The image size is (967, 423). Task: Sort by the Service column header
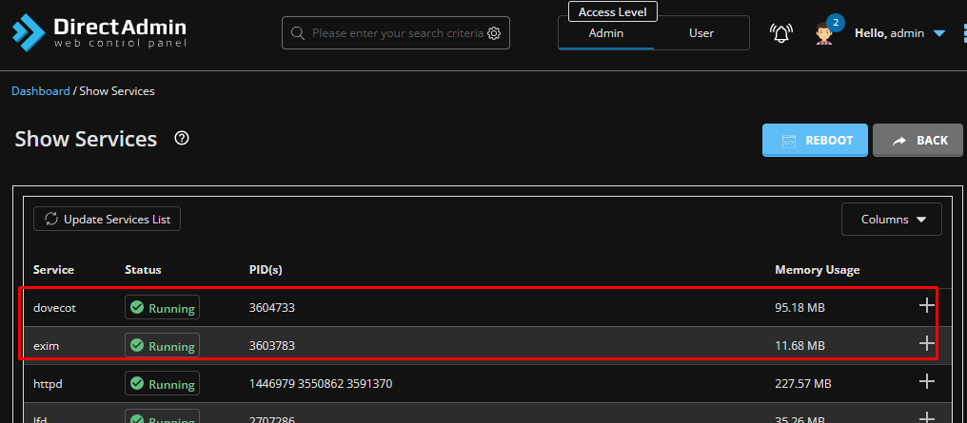point(53,270)
